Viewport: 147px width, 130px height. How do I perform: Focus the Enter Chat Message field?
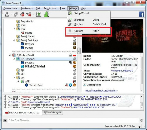coord(73,120)
